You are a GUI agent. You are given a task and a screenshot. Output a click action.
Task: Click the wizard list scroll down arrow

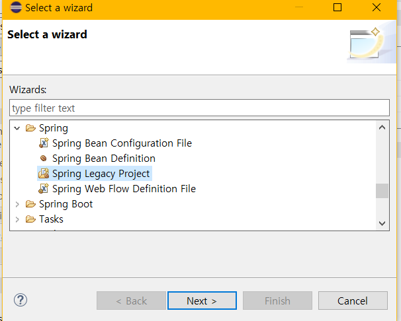tap(382, 223)
